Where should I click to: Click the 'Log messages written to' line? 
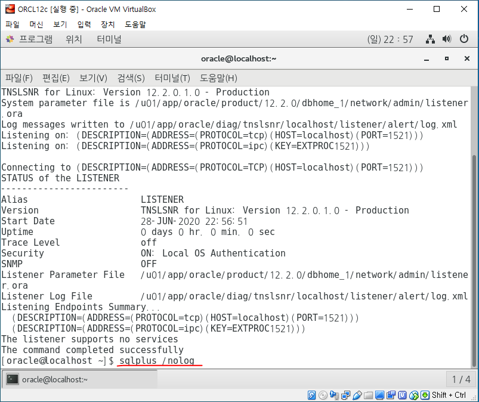click(229, 124)
